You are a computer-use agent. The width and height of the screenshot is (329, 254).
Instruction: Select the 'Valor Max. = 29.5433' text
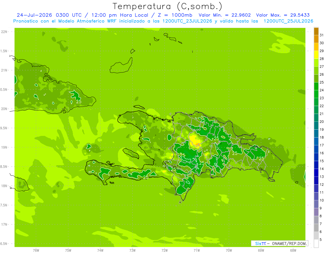click(x=283, y=15)
